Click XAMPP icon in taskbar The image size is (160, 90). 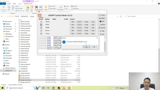[x=69, y=88]
